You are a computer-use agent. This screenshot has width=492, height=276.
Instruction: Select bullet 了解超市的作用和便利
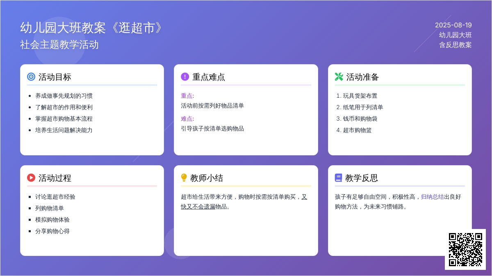[64, 107]
